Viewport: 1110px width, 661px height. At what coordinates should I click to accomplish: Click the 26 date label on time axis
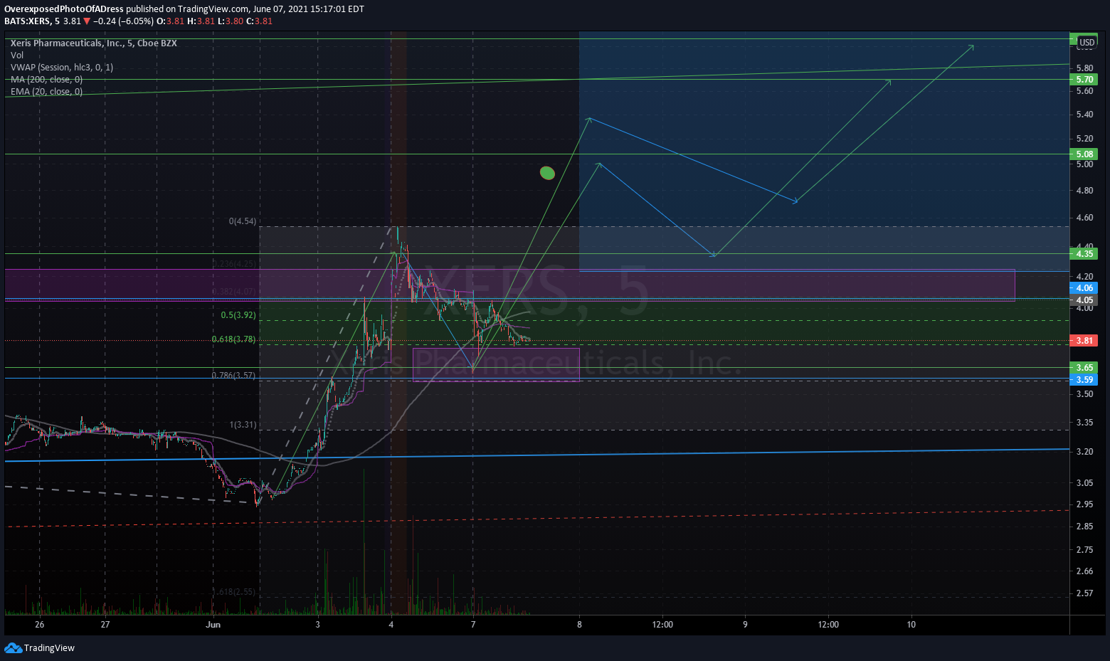pyautogui.click(x=39, y=625)
